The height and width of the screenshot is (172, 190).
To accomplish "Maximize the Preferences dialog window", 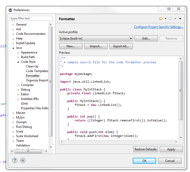I will click(x=169, y=9).
